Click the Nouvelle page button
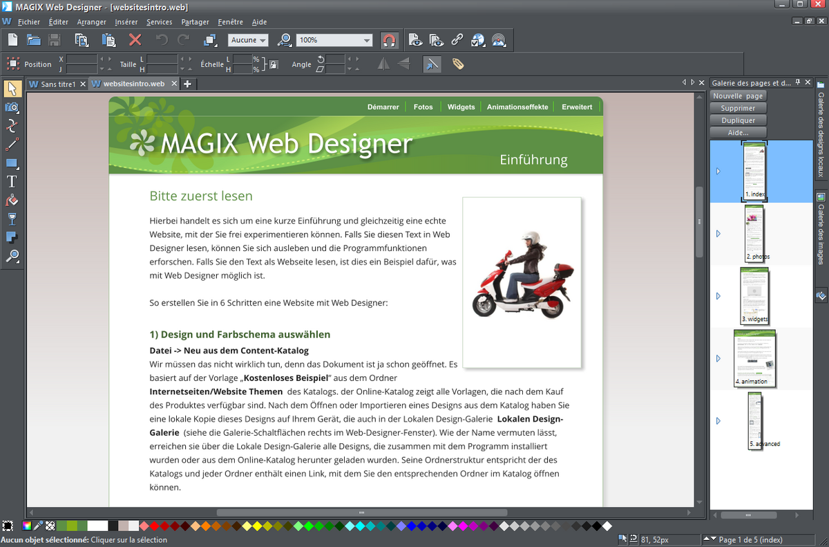Screen dimensions: 829x547 click(x=739, y=96)
